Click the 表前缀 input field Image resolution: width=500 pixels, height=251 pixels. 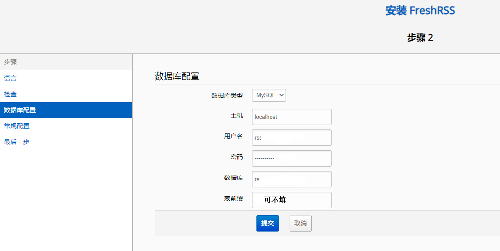(291, 200)
